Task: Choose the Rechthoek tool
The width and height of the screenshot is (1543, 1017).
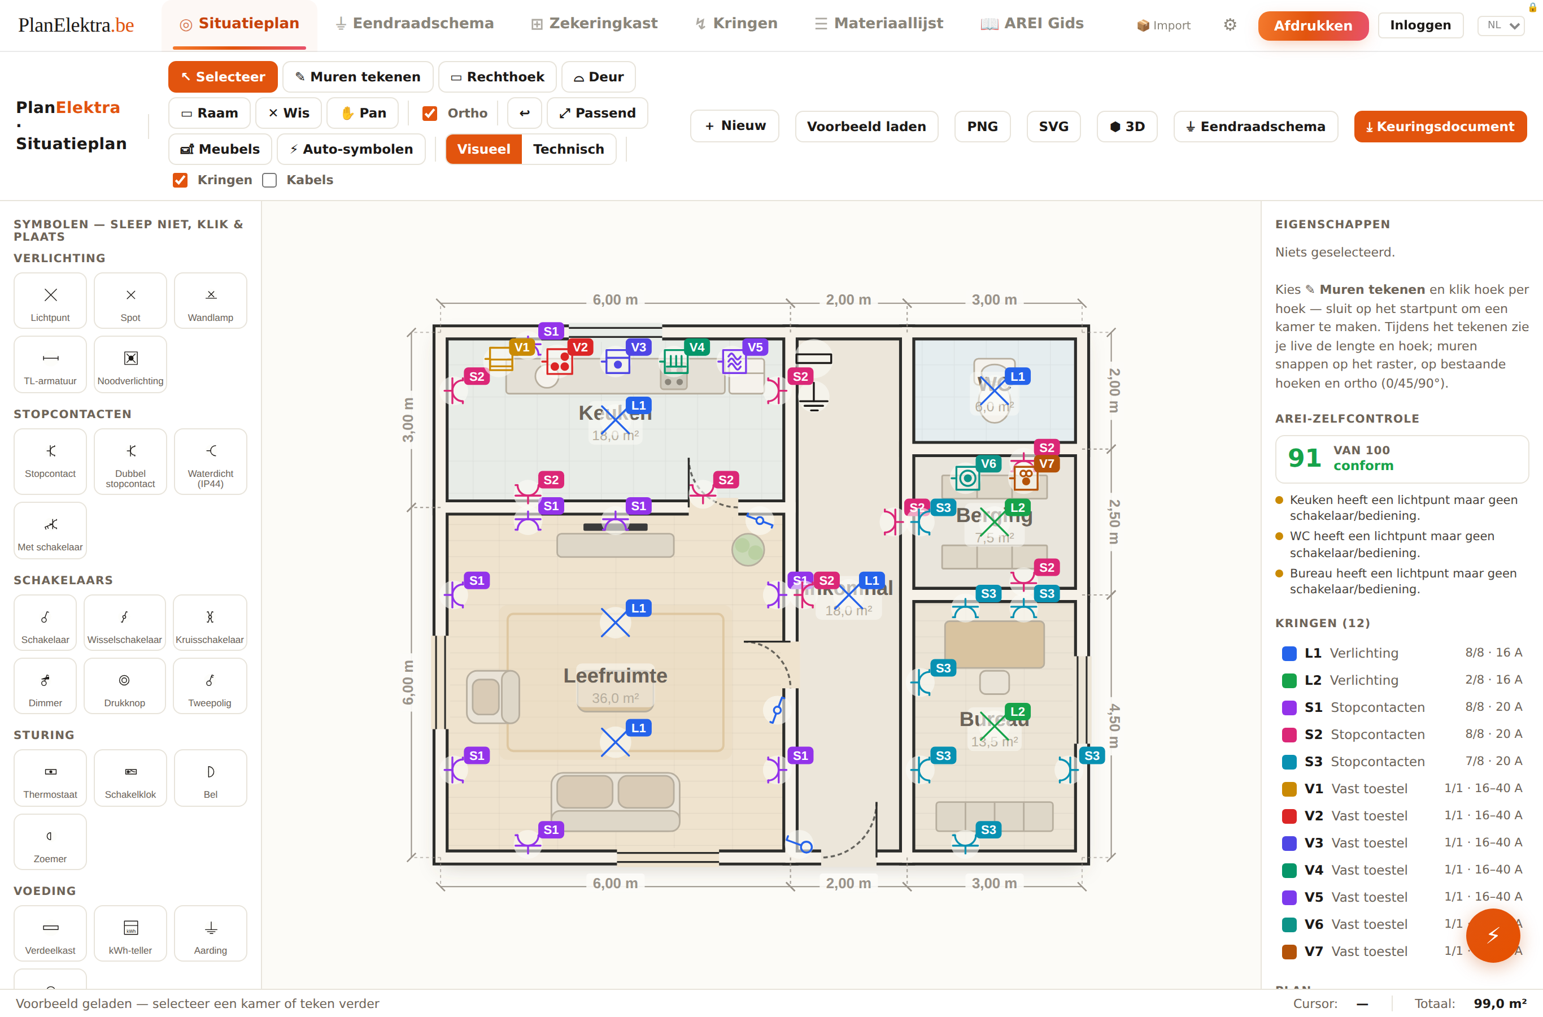Action: coord(497,77)
